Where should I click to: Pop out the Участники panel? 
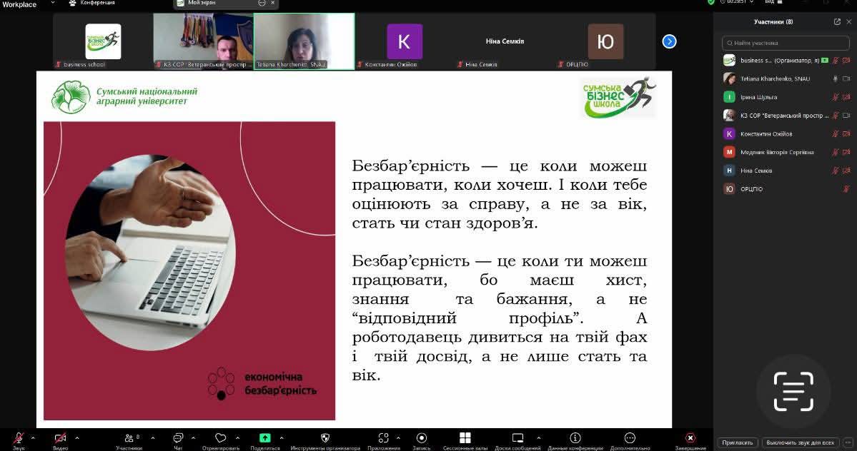tap(837, 22)
